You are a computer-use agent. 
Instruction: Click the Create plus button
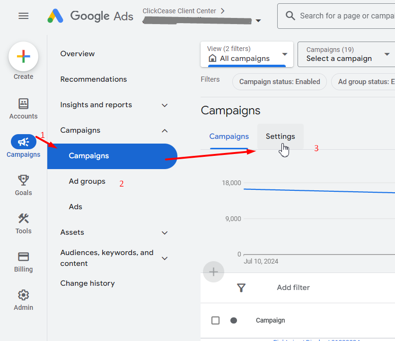pos(24,56)
